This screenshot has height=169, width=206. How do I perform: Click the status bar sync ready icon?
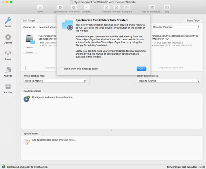click(4, 167)
